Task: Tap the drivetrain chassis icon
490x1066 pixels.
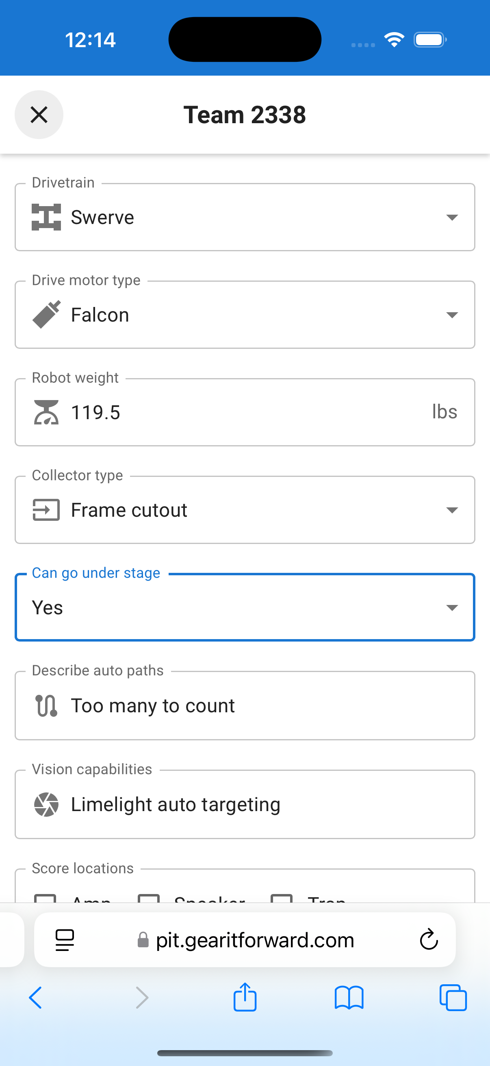Action: pos(46,218)
